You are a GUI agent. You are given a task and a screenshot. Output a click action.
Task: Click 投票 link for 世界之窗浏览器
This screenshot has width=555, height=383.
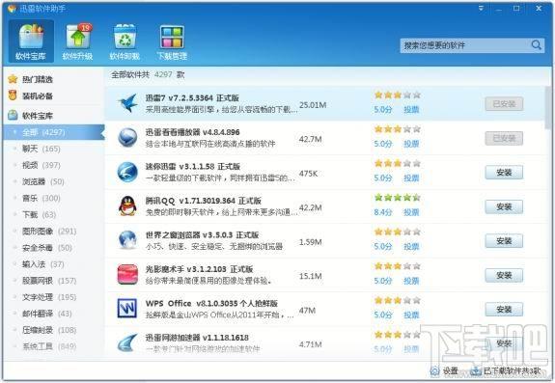pyautogui.click(x=411, y=247)
